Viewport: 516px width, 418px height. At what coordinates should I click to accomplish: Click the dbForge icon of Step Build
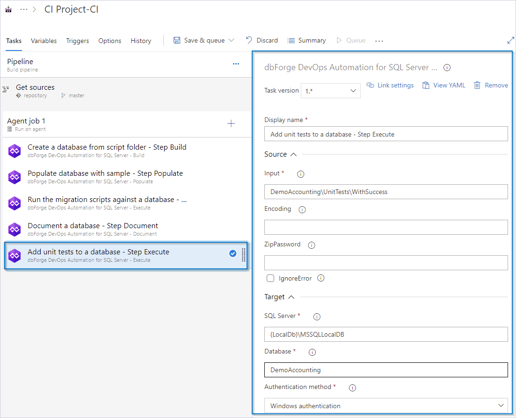tap(15, 151)
